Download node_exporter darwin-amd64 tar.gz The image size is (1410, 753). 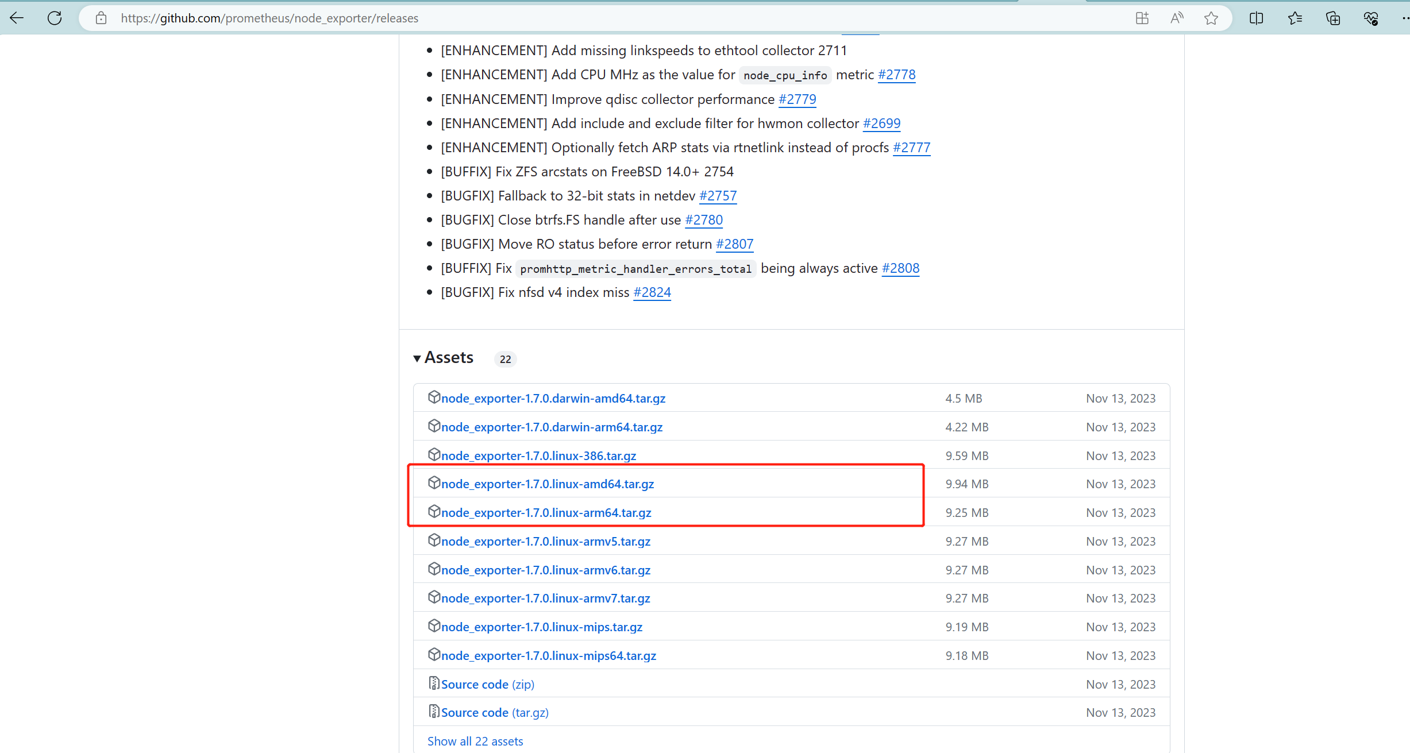click(x=553, y=398)
